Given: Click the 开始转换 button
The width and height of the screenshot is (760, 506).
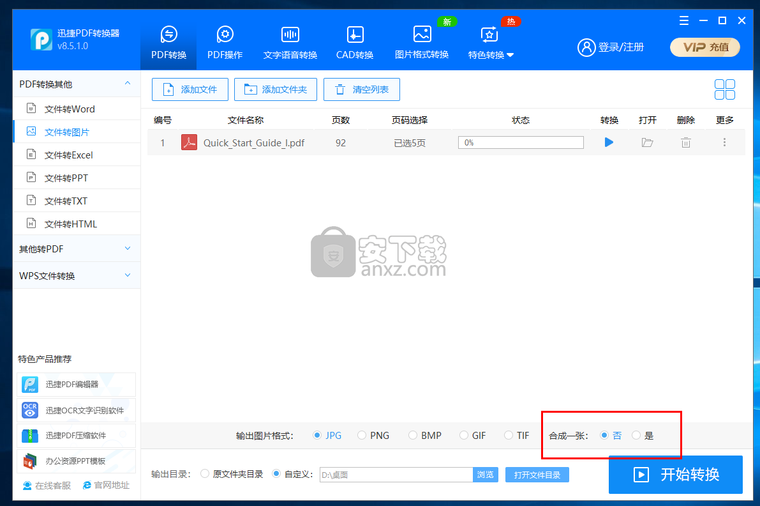Looking at the screenshot, I should 676,474.
